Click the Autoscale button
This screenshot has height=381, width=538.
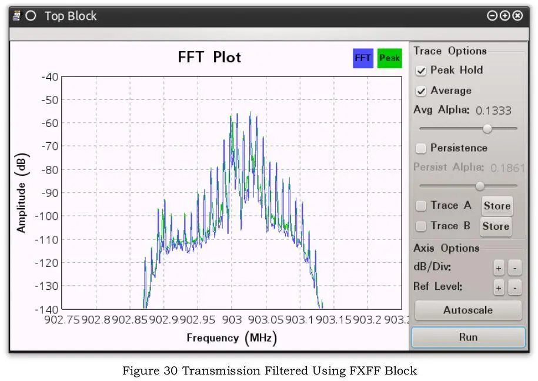(x=468, y=310)
